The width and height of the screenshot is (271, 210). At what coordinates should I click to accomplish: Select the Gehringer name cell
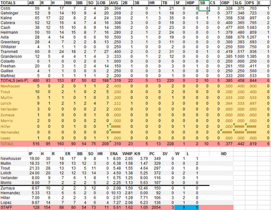pyautogui.click(x=14, y=13)
